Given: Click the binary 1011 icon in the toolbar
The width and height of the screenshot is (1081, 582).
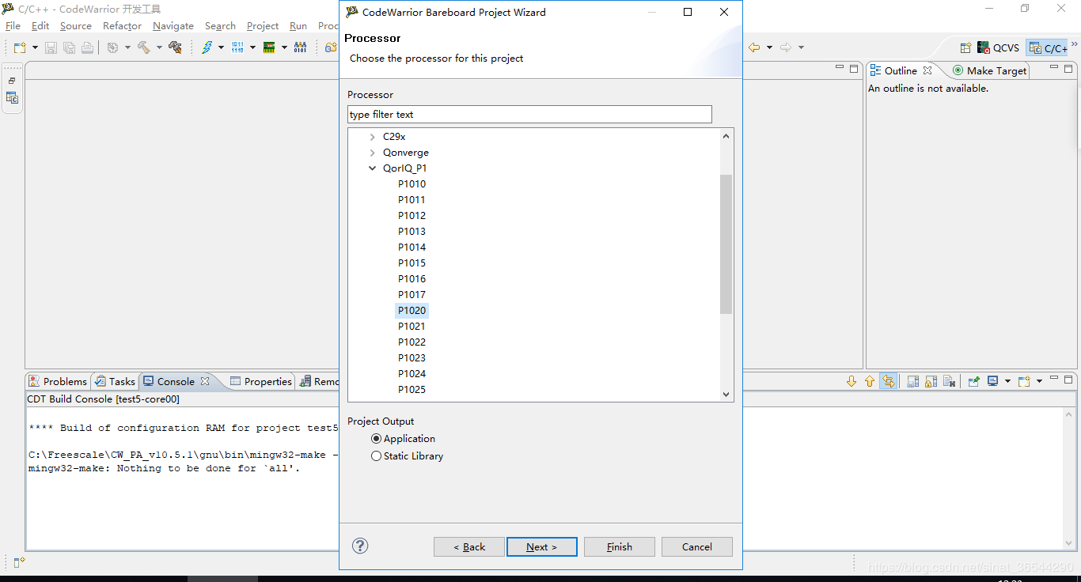Looking at the screenshot, I should (x=237, y=47).
